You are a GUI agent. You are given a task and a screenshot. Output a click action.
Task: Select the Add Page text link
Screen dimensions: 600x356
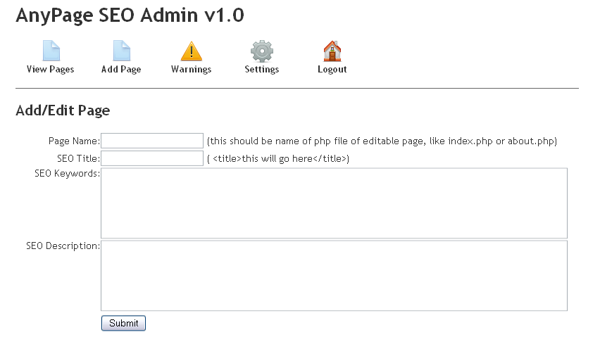pyautogui.click(x=121, y=70)
